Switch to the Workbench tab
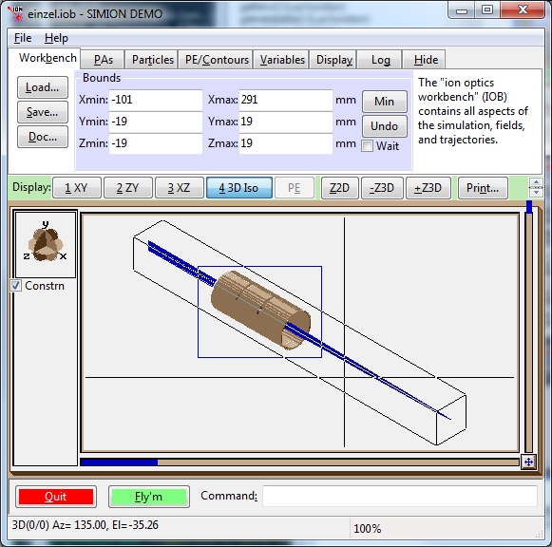Image resolution: width=552 pixels, height=547 pixels. (45, 58)
